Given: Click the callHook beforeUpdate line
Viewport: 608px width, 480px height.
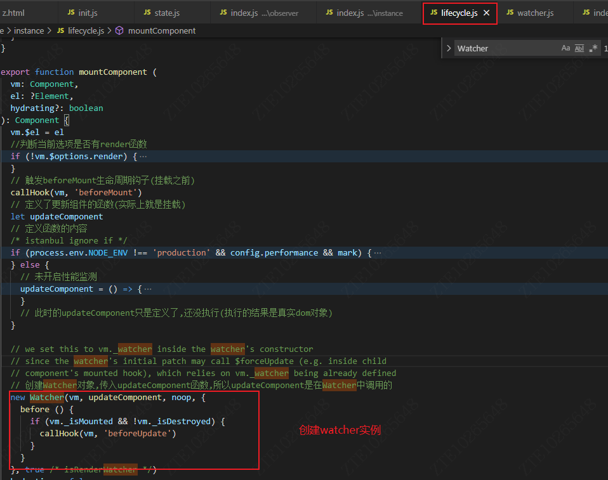Looking at the screenshot, I should tap(108, 434).
